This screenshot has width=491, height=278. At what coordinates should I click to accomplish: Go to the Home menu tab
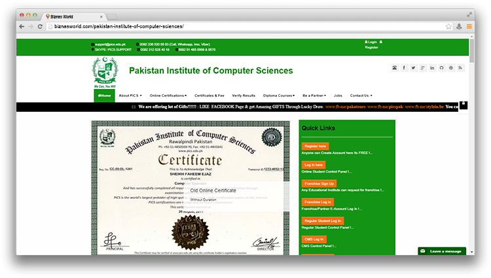pyautogui.click(x=104, y=96)
